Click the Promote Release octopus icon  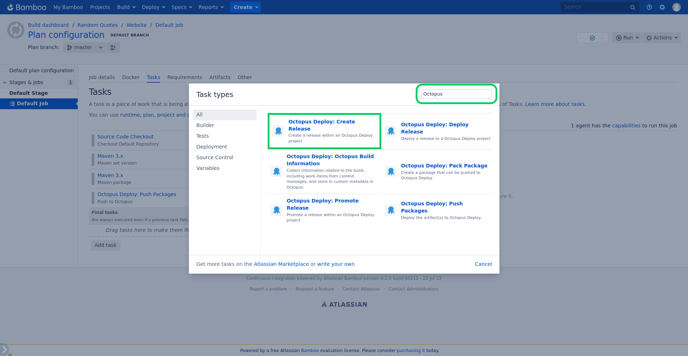point(277,210)
